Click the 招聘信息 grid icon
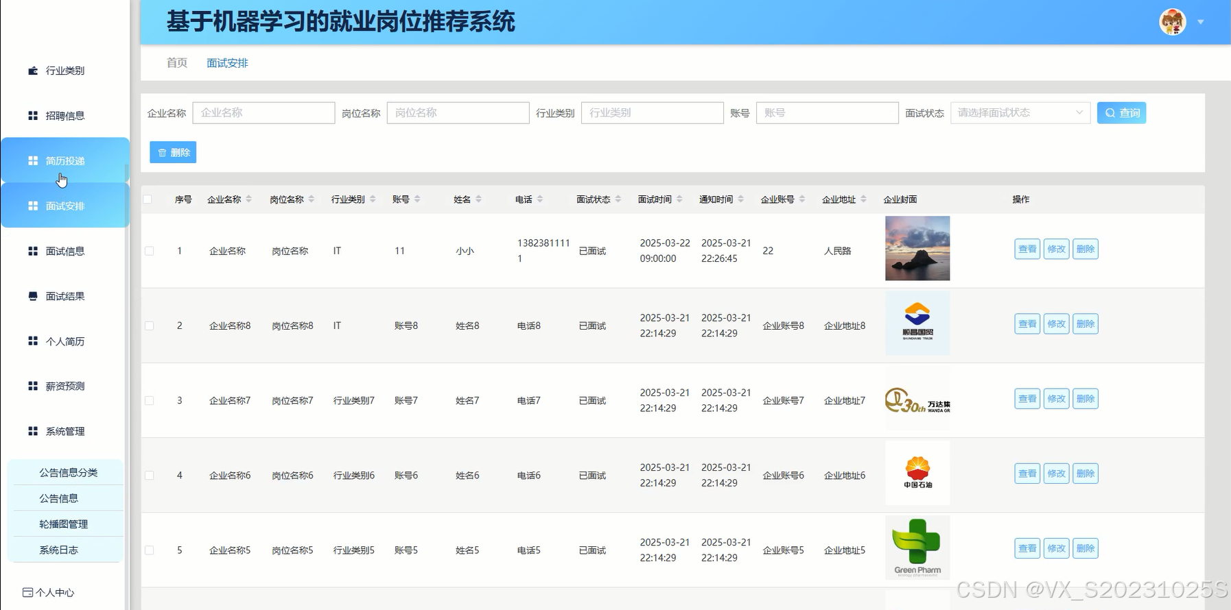Screen dimensions: 1231x610 33,116
